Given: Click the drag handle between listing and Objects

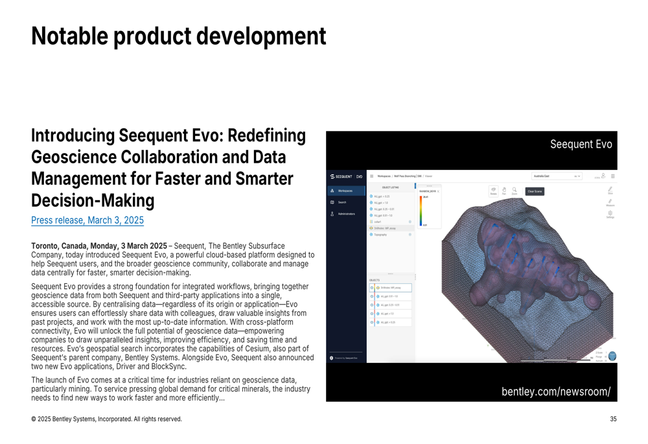Looking at the screenshot, I should 391,274.
